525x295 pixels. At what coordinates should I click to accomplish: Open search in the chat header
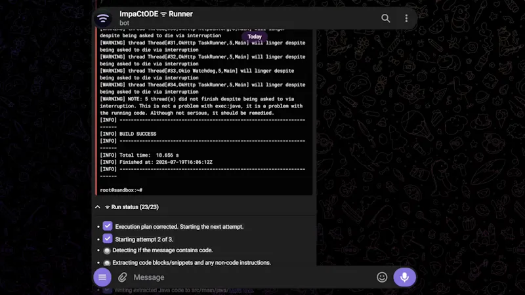coord(386,18)
